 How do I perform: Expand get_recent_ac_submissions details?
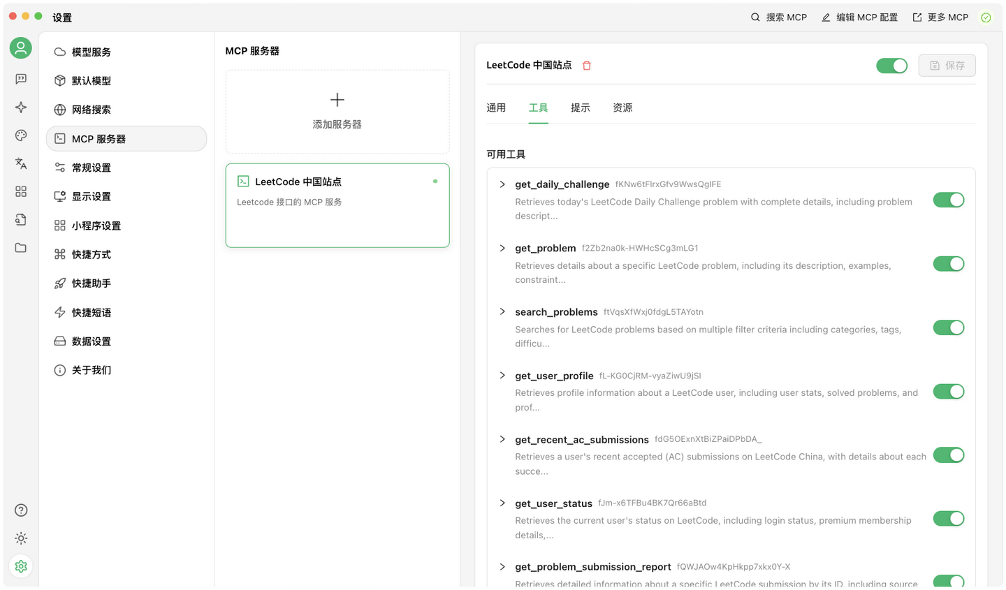pyautogui.click(x=502, y=439)
